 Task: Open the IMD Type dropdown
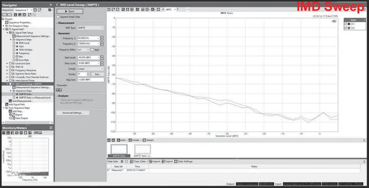[x=91, y=28]
